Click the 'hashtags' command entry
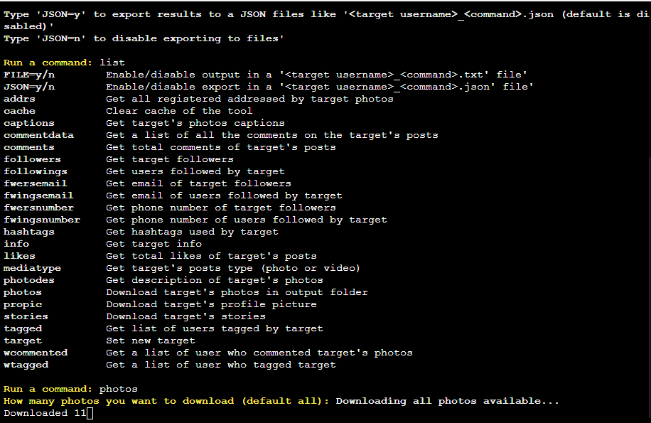 click(x=28, y=232)
